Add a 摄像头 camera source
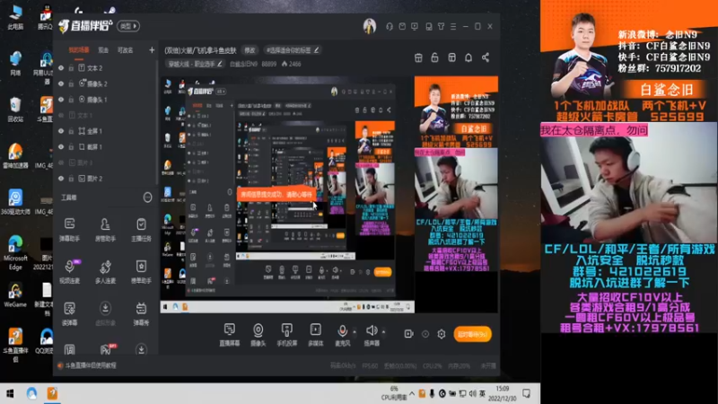This screenshot has width=718, height=404. [258, 334]
